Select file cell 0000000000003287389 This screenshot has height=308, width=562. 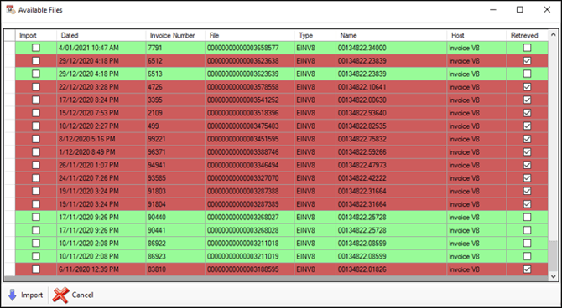[249, 204]
